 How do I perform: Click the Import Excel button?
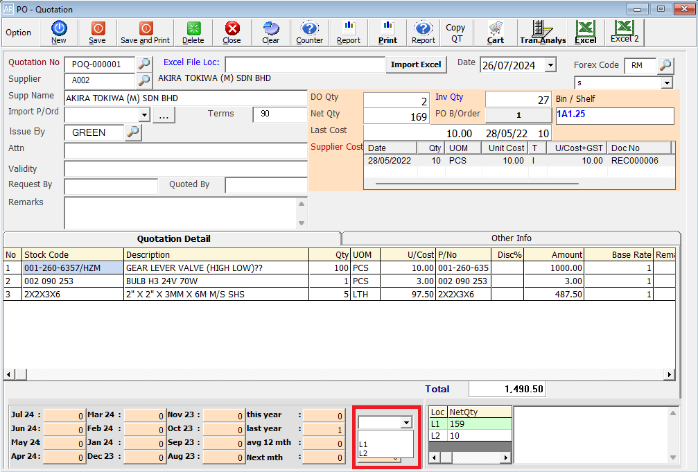pyautogui.click(x=416, y=64)
